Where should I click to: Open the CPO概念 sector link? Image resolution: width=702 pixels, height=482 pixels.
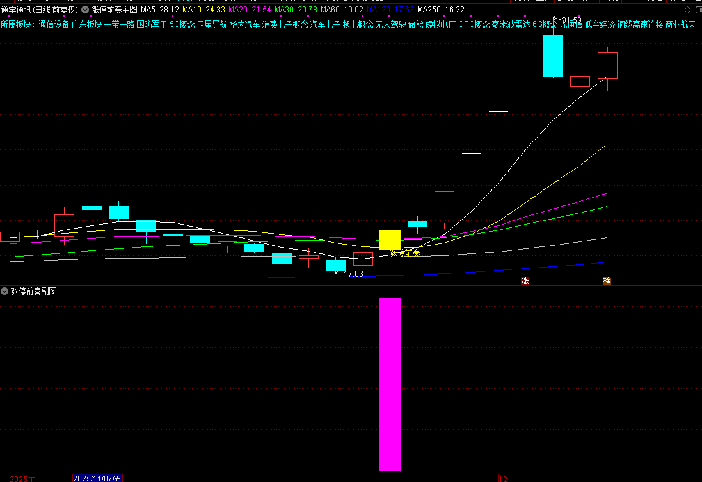474,24
